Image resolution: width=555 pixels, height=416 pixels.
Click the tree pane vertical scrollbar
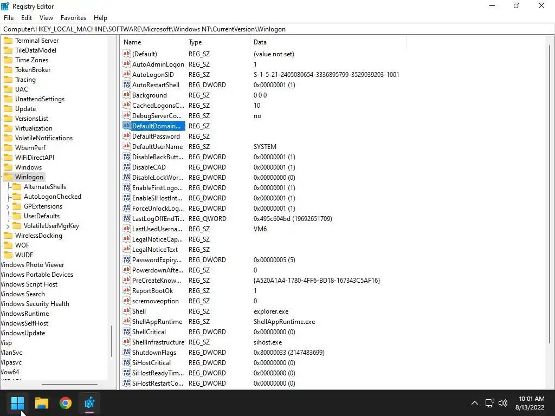(112, 341)
